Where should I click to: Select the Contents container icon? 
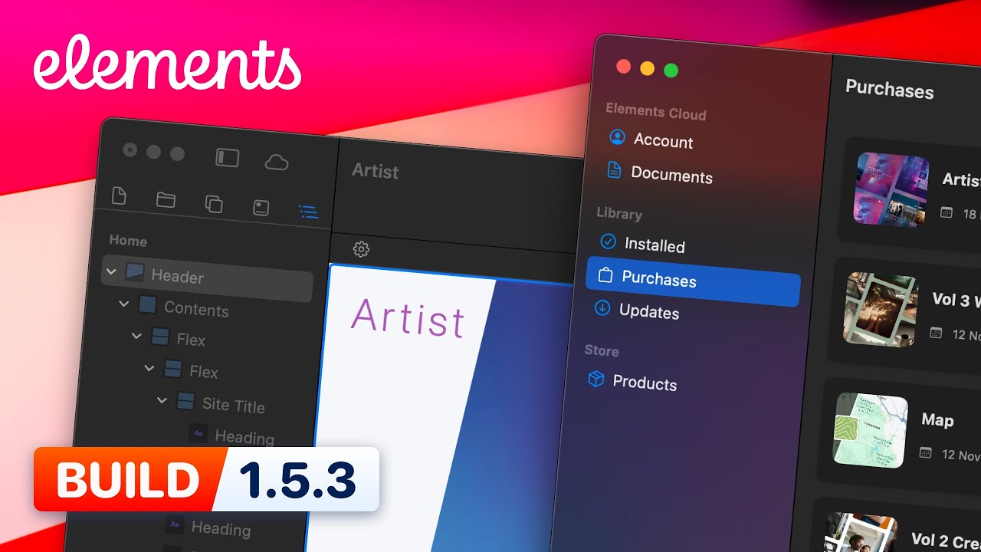coord(147,305)
